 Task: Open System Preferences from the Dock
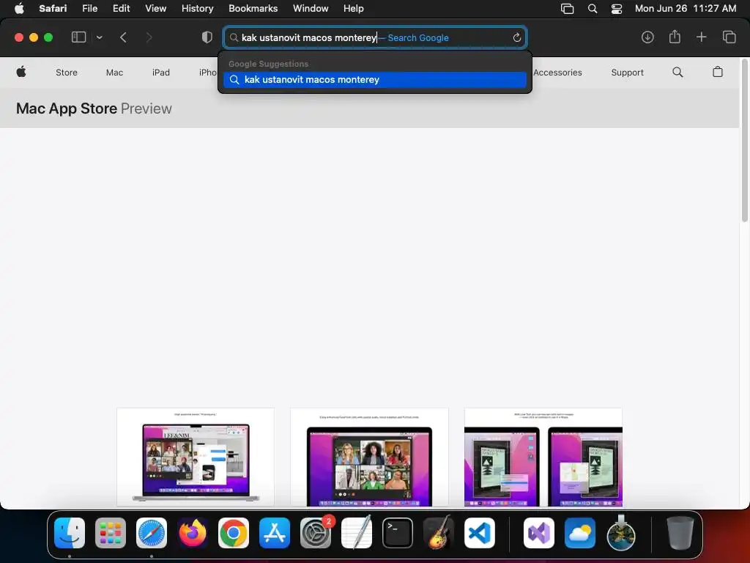pyautogui.click(x=316, y=533)
